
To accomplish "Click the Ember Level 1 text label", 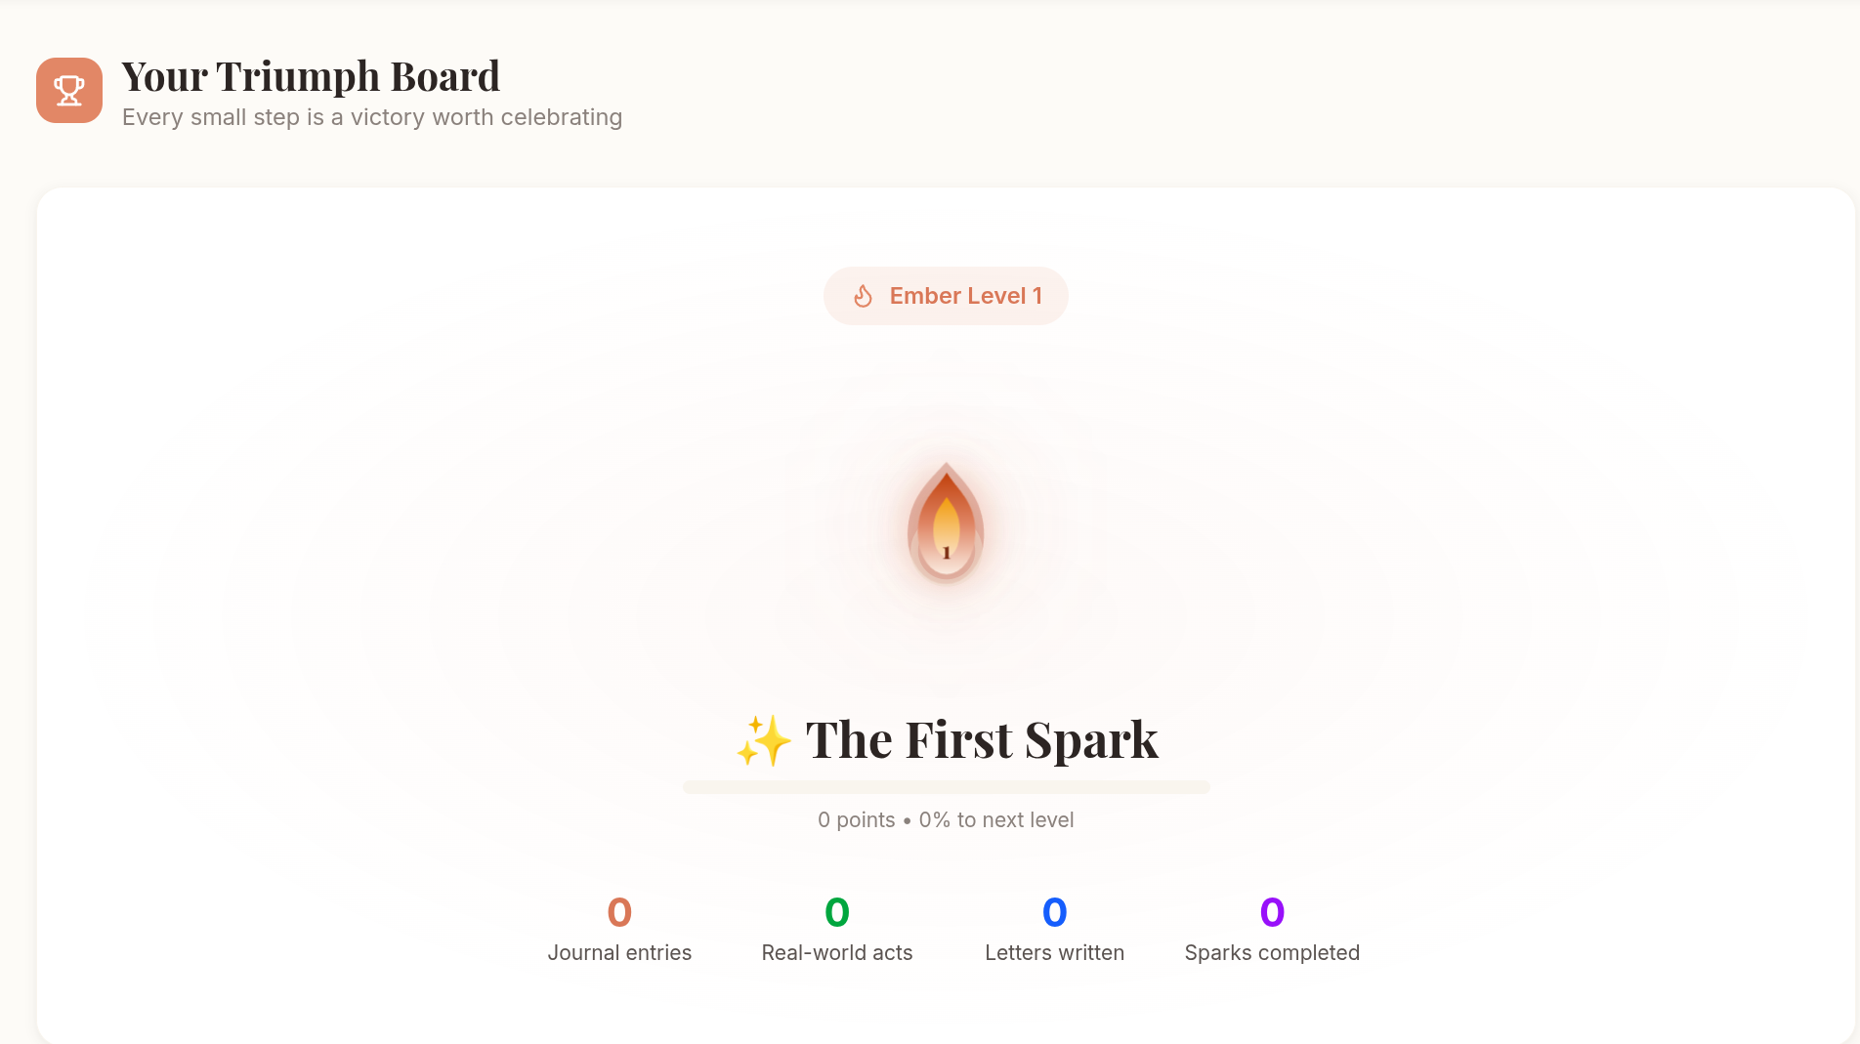I will click(966, 296).
